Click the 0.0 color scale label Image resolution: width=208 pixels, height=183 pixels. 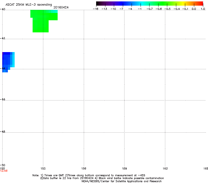click(194, 9)
